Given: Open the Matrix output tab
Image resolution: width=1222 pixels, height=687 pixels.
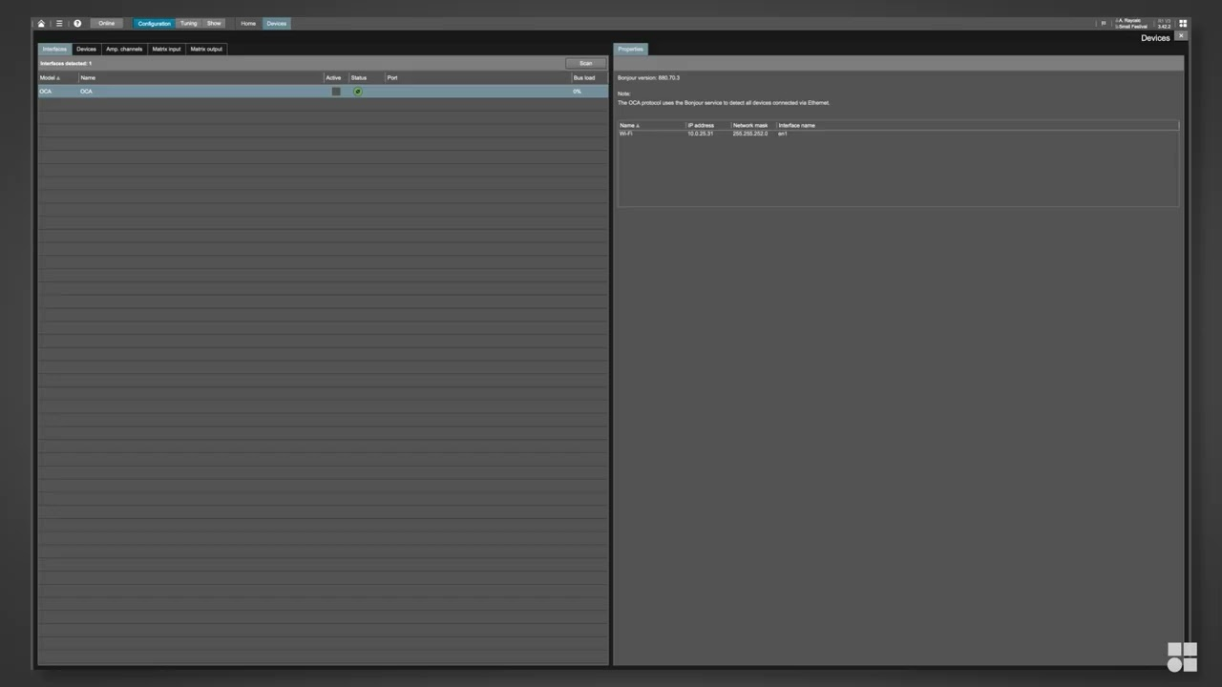Looking at the screenshot, I should coord(206,49).
